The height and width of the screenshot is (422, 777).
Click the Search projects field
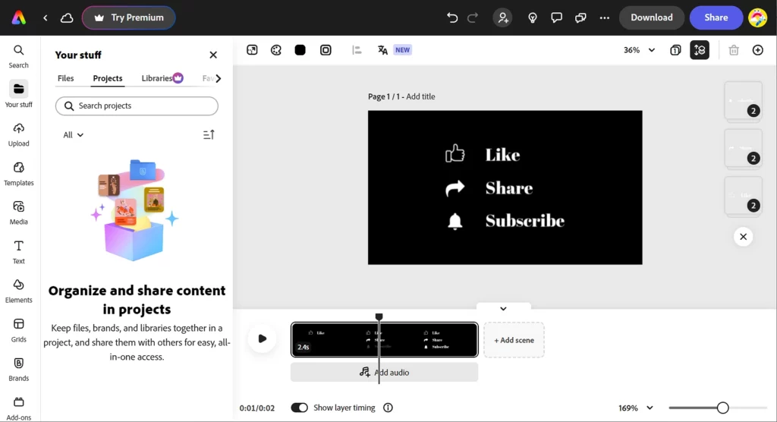click(x=137, y=106)
